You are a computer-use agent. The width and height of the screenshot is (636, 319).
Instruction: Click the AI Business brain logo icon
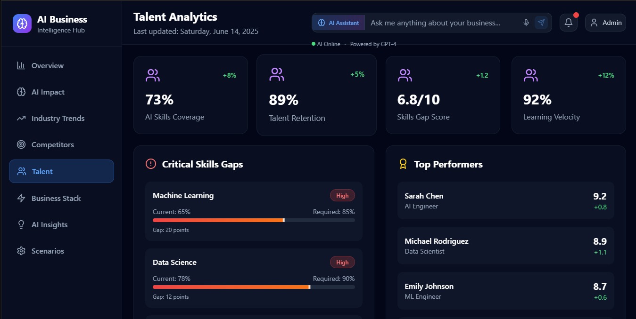[x=22, y=24]
